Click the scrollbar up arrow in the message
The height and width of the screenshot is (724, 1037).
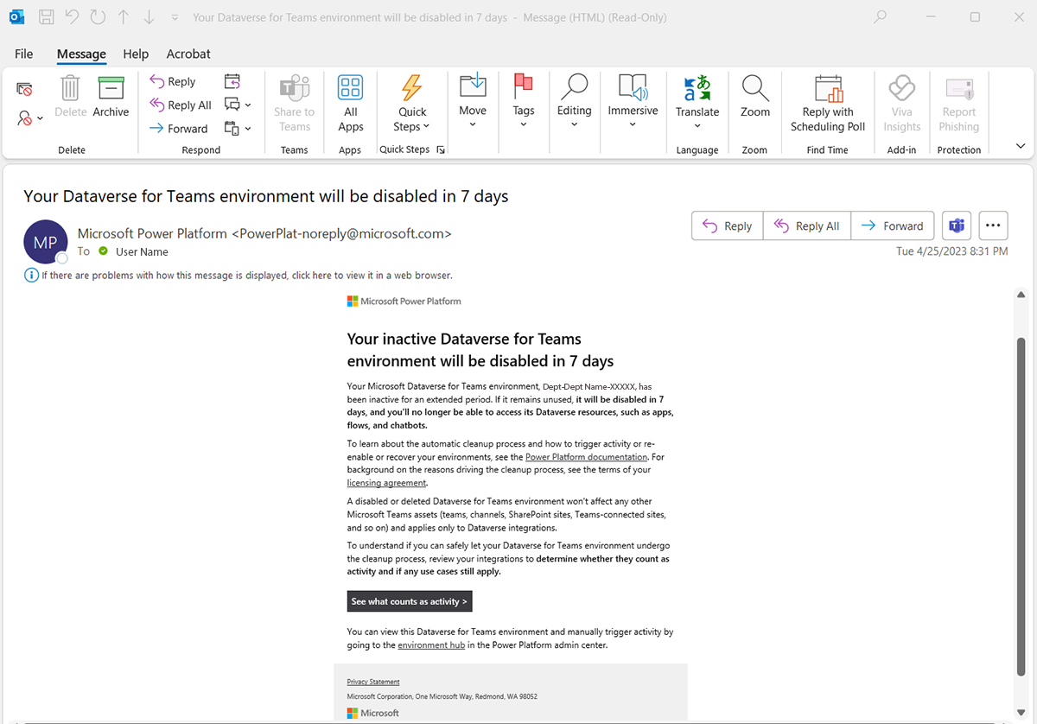(1021, 295)
